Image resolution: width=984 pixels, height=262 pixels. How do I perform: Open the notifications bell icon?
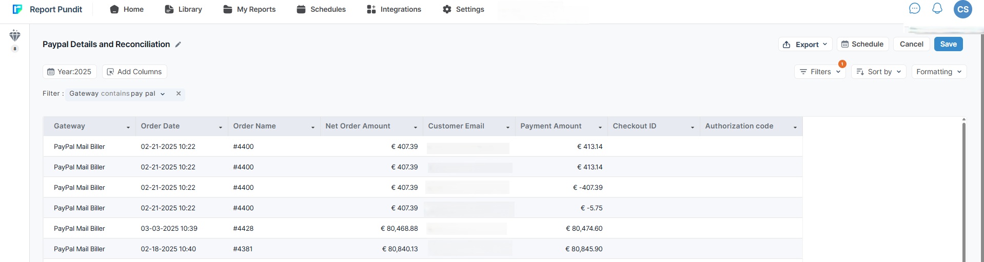(937, 9)
